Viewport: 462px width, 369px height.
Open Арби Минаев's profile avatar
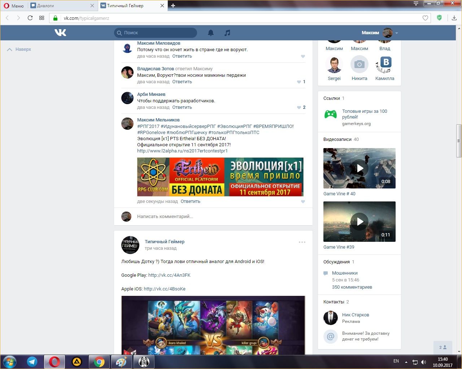127,98
